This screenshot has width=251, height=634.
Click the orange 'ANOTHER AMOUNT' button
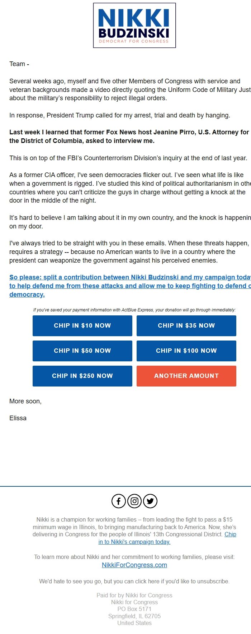pyautogui.click(x=186, y=376)
